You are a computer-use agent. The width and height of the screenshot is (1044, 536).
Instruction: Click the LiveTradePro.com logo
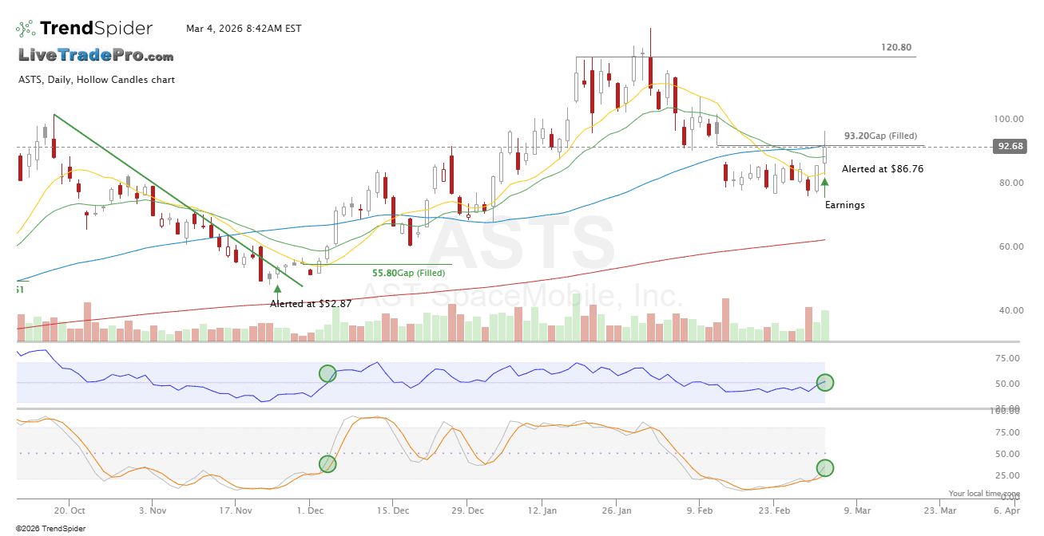[96, 56]
